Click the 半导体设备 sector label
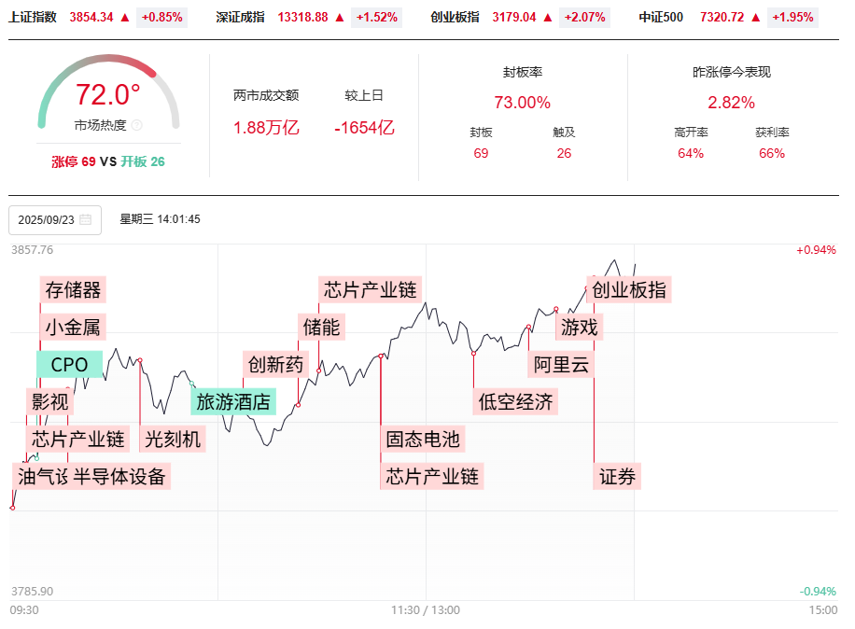 [120, 477]
